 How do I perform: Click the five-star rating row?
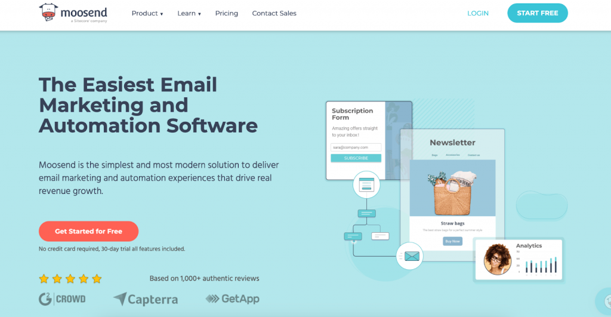(x=70, y=279)
